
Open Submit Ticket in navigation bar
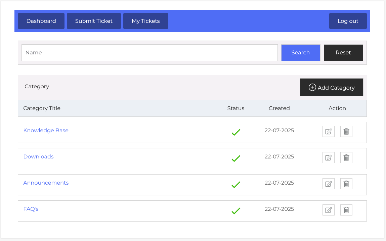click(94, 21)
